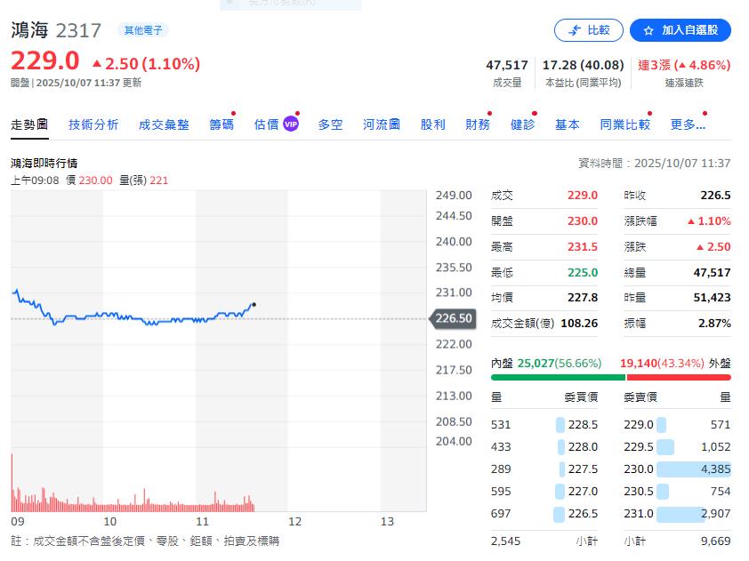Open the 技術分析 tab
Image resolution: width=749 pixels, height=561 pixels.
click(93, 124)
